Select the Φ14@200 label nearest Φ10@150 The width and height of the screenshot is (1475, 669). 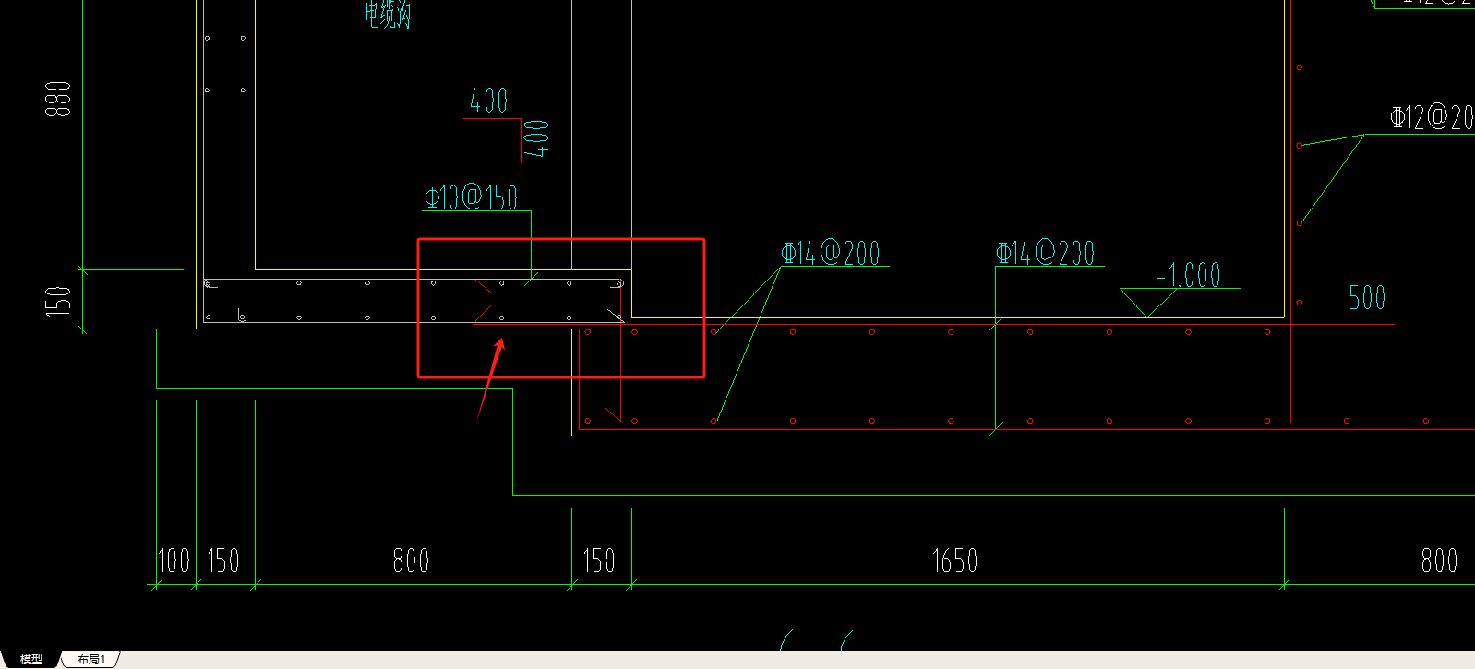pos(831,253)
